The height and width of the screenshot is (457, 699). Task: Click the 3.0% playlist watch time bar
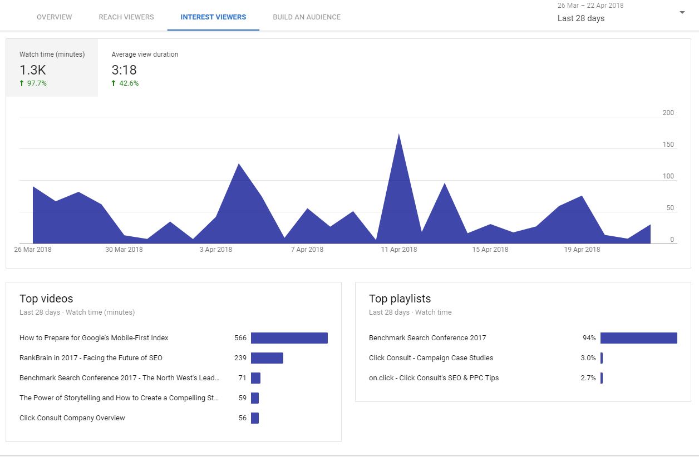602,358
